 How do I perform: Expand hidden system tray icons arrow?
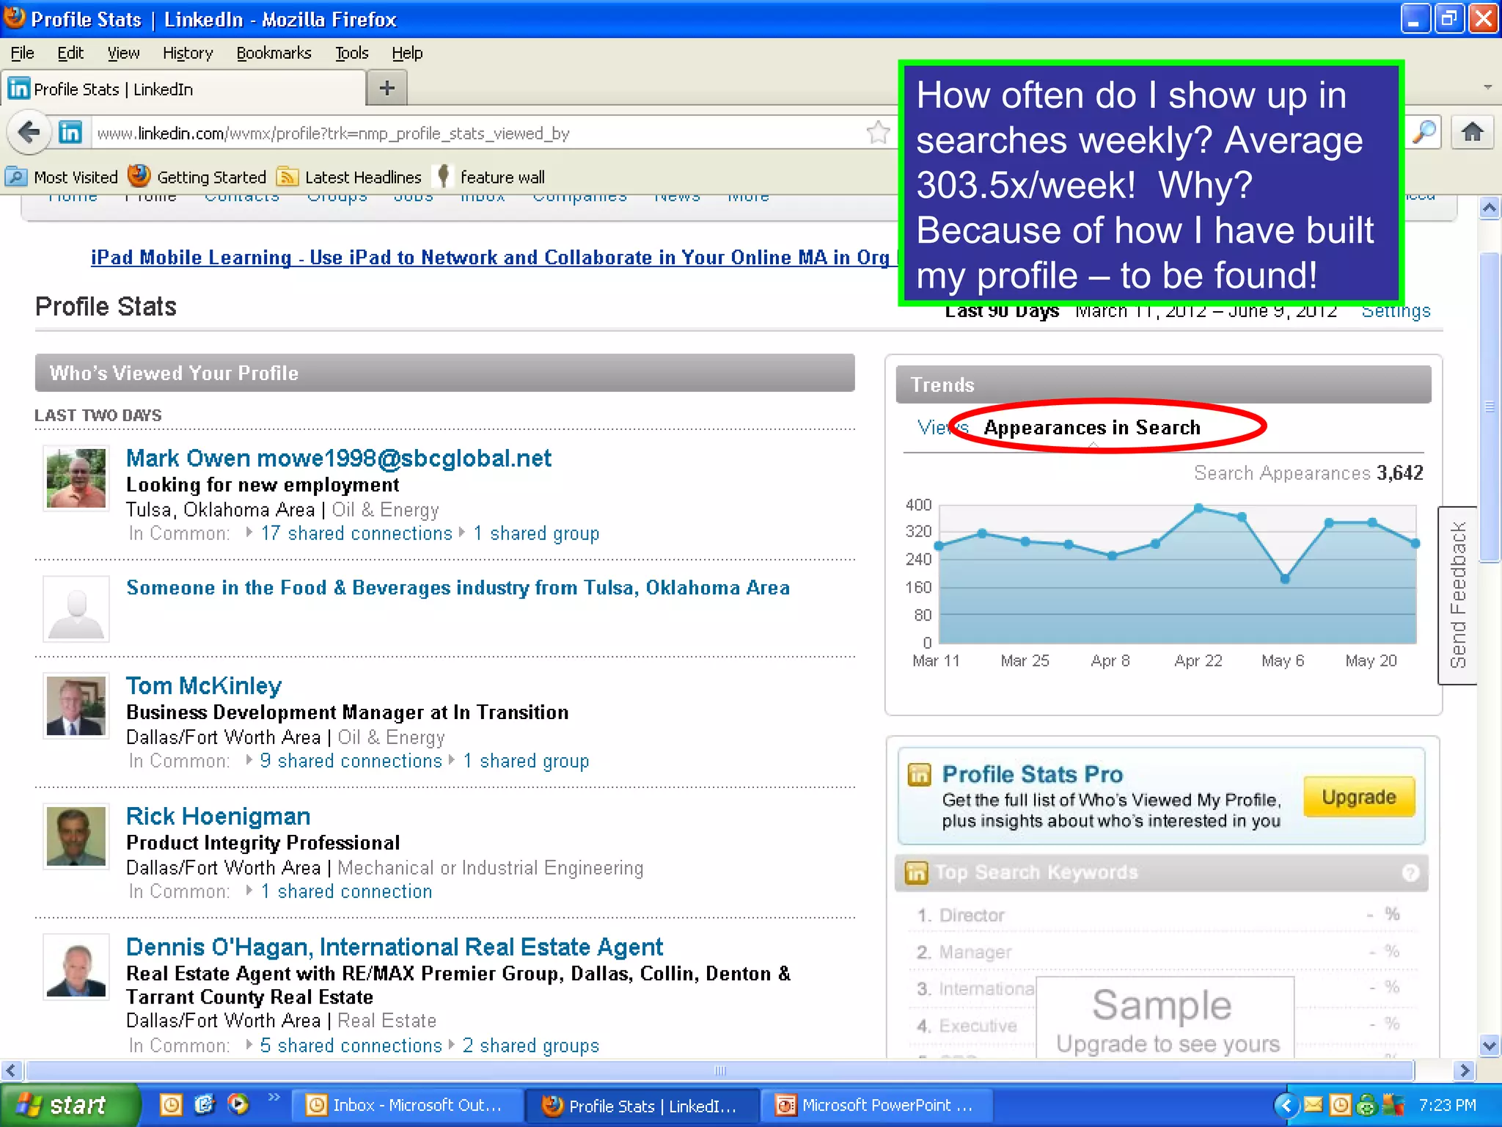1285,1105
